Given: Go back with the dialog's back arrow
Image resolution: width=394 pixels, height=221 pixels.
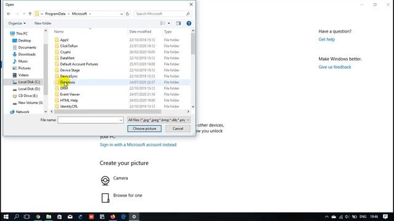Looking at the screenshot, I should (9, 14).
